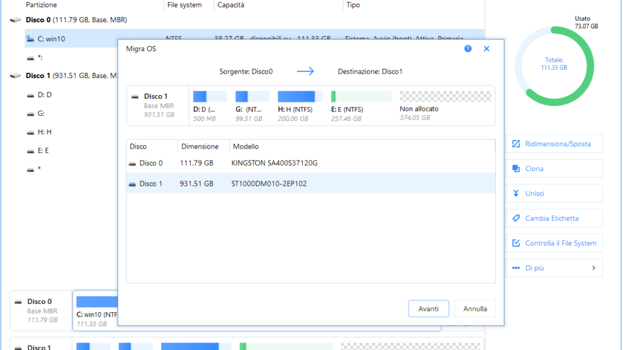Click the Dimensione column header
The width and height of the screenshot is (623, 350).
[x=200, y=147]
